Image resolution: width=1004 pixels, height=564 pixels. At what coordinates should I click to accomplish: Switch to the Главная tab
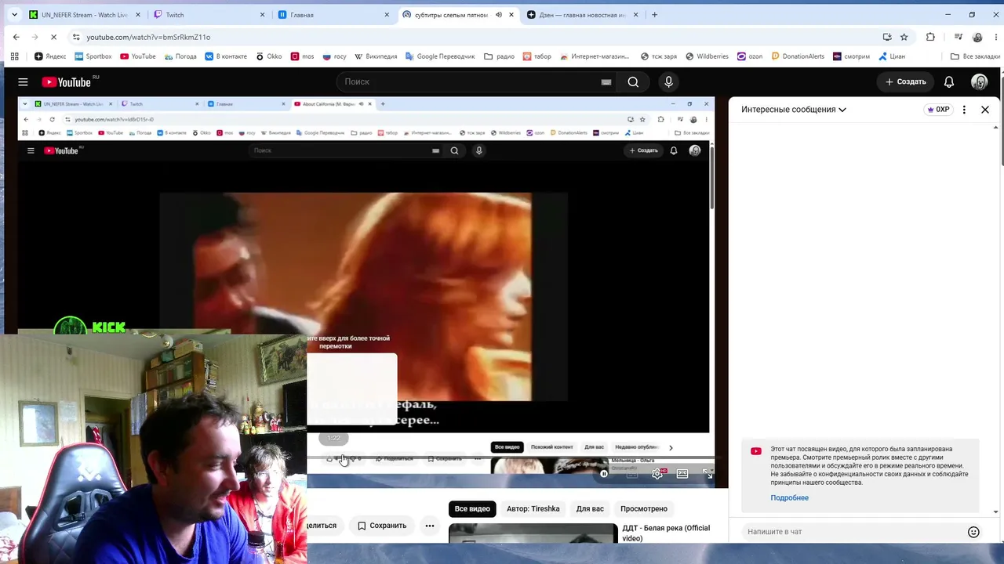pos(334,15)
